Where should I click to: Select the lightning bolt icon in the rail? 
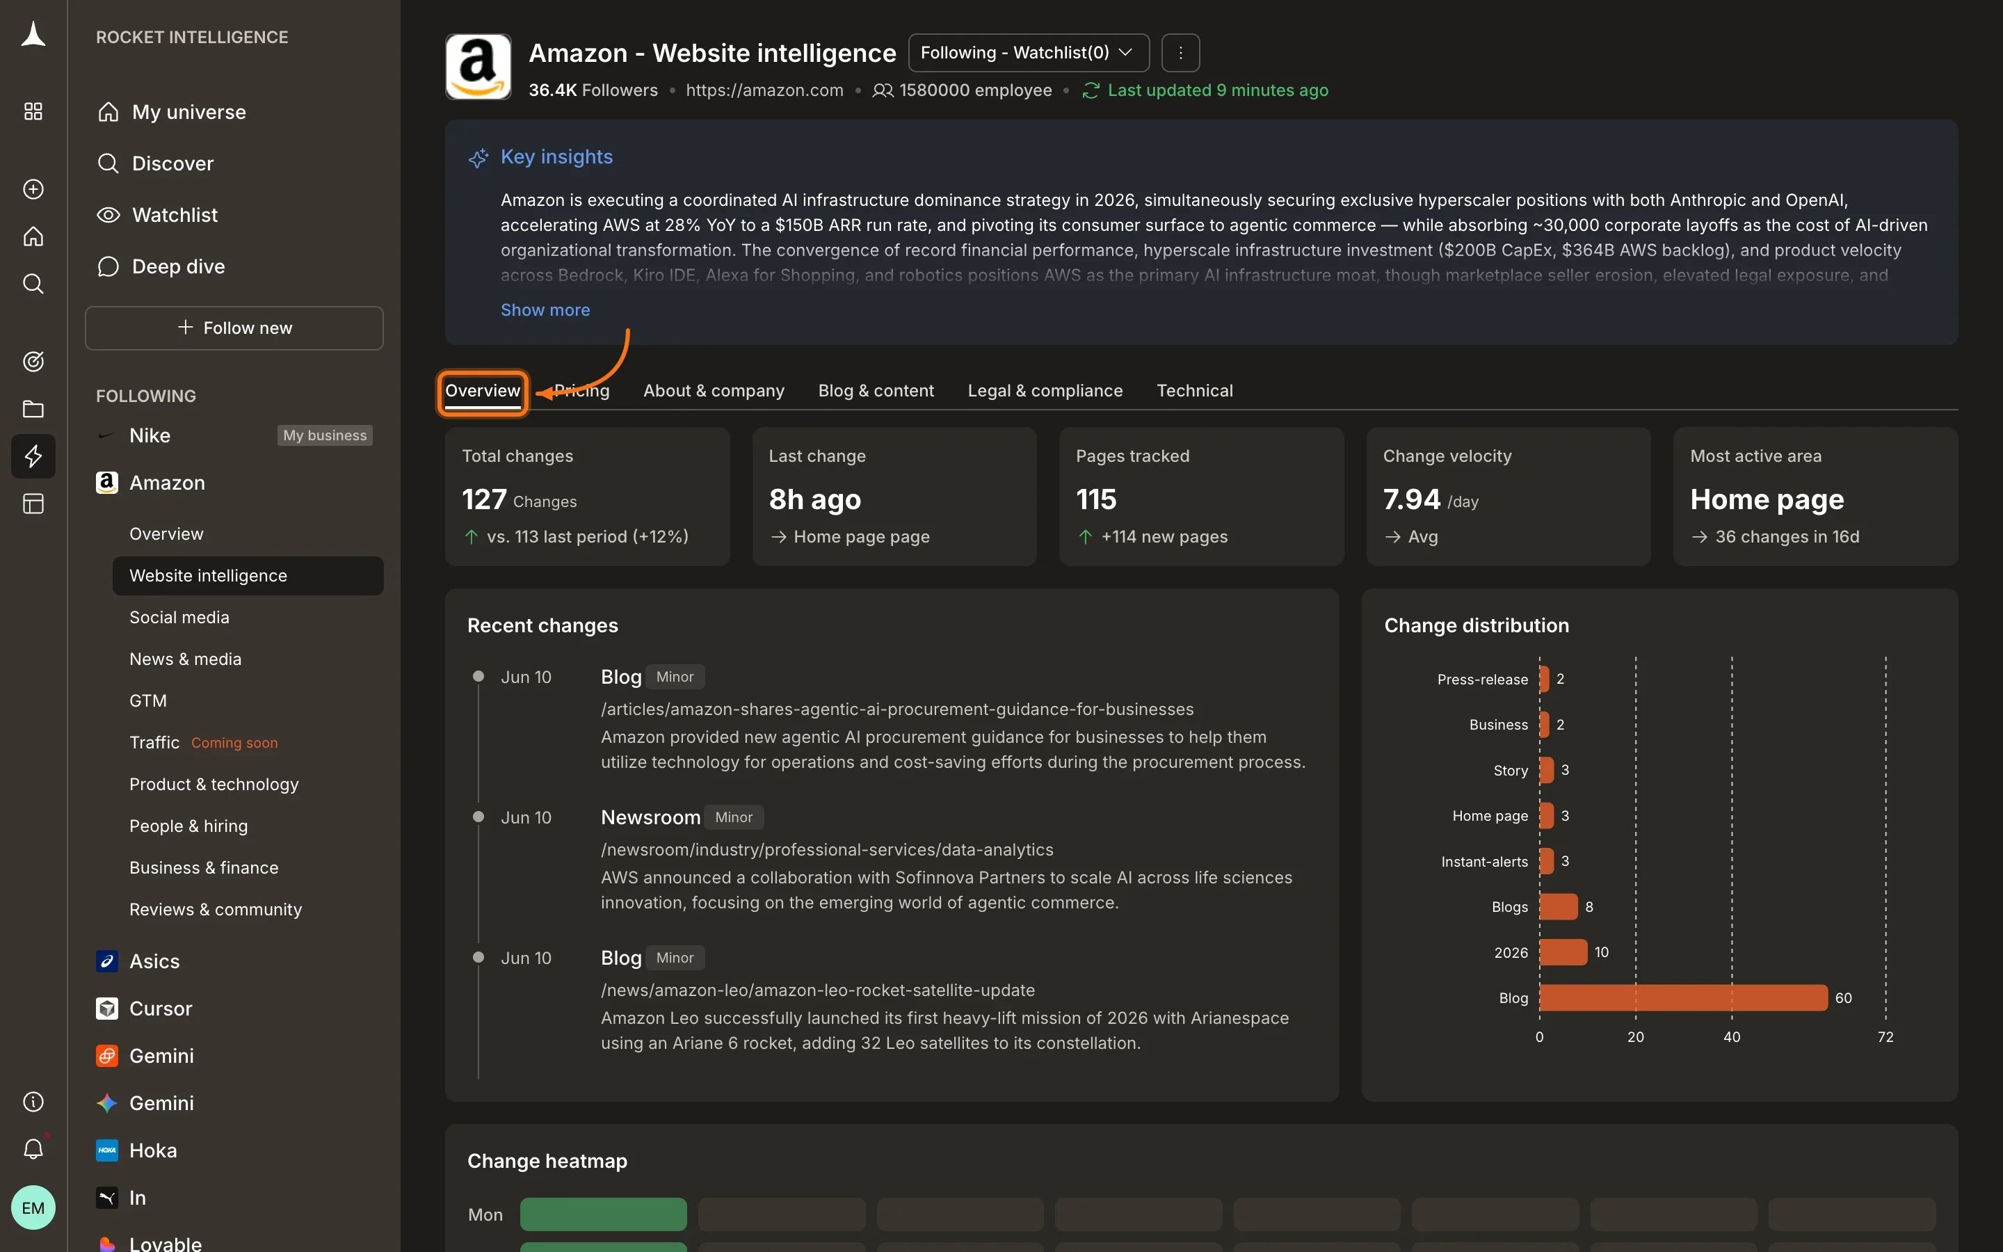tap(33, 456)
